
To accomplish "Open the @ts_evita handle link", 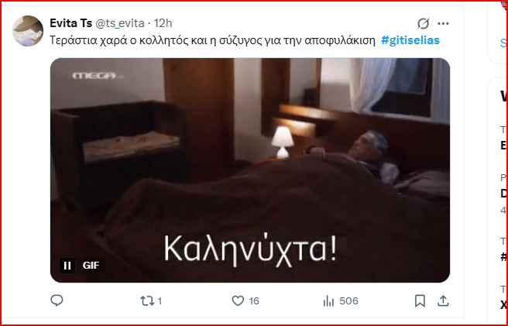I will pos(120,23).
